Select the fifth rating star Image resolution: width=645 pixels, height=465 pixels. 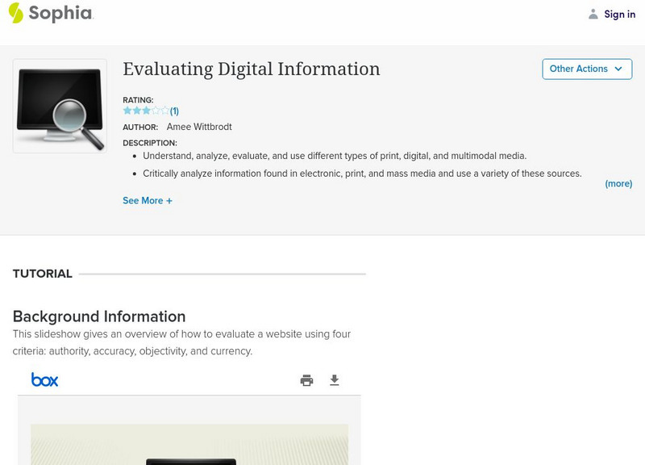(165, 111)
